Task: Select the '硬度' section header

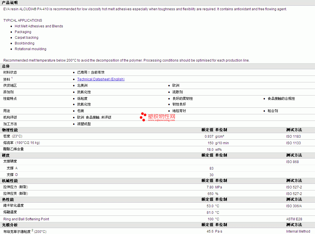Action: point(6,155)
